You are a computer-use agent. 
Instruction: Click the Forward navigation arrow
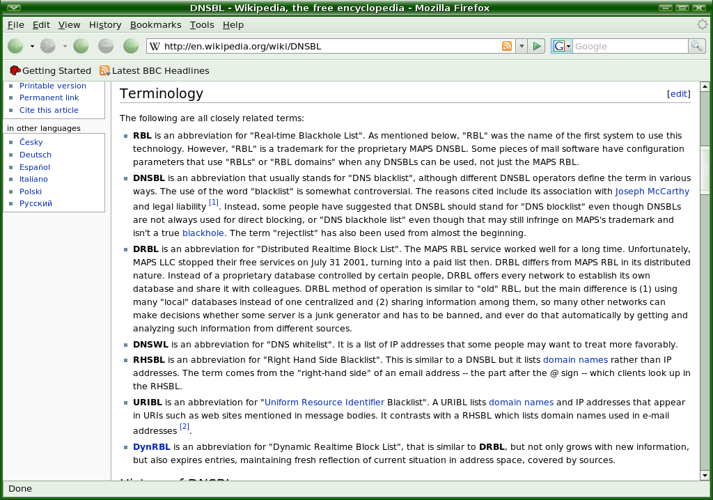point(48,46)
